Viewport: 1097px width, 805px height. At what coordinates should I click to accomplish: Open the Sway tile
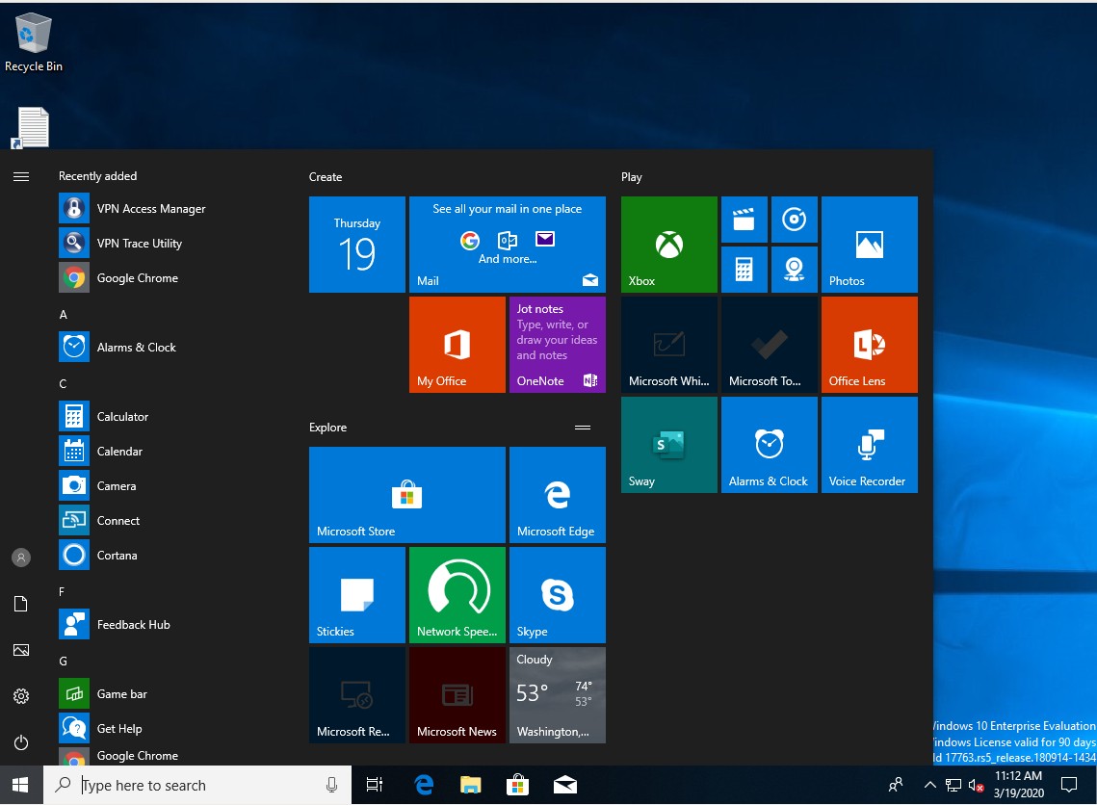[668, 445]
